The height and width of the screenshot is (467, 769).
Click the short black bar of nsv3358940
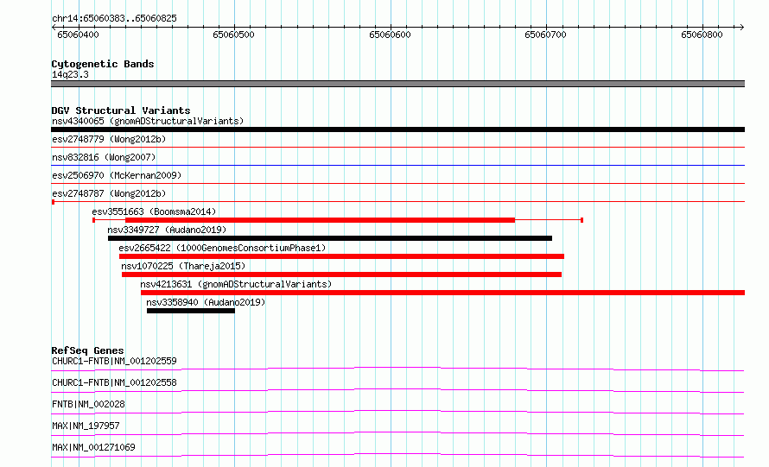click(191, 311)
